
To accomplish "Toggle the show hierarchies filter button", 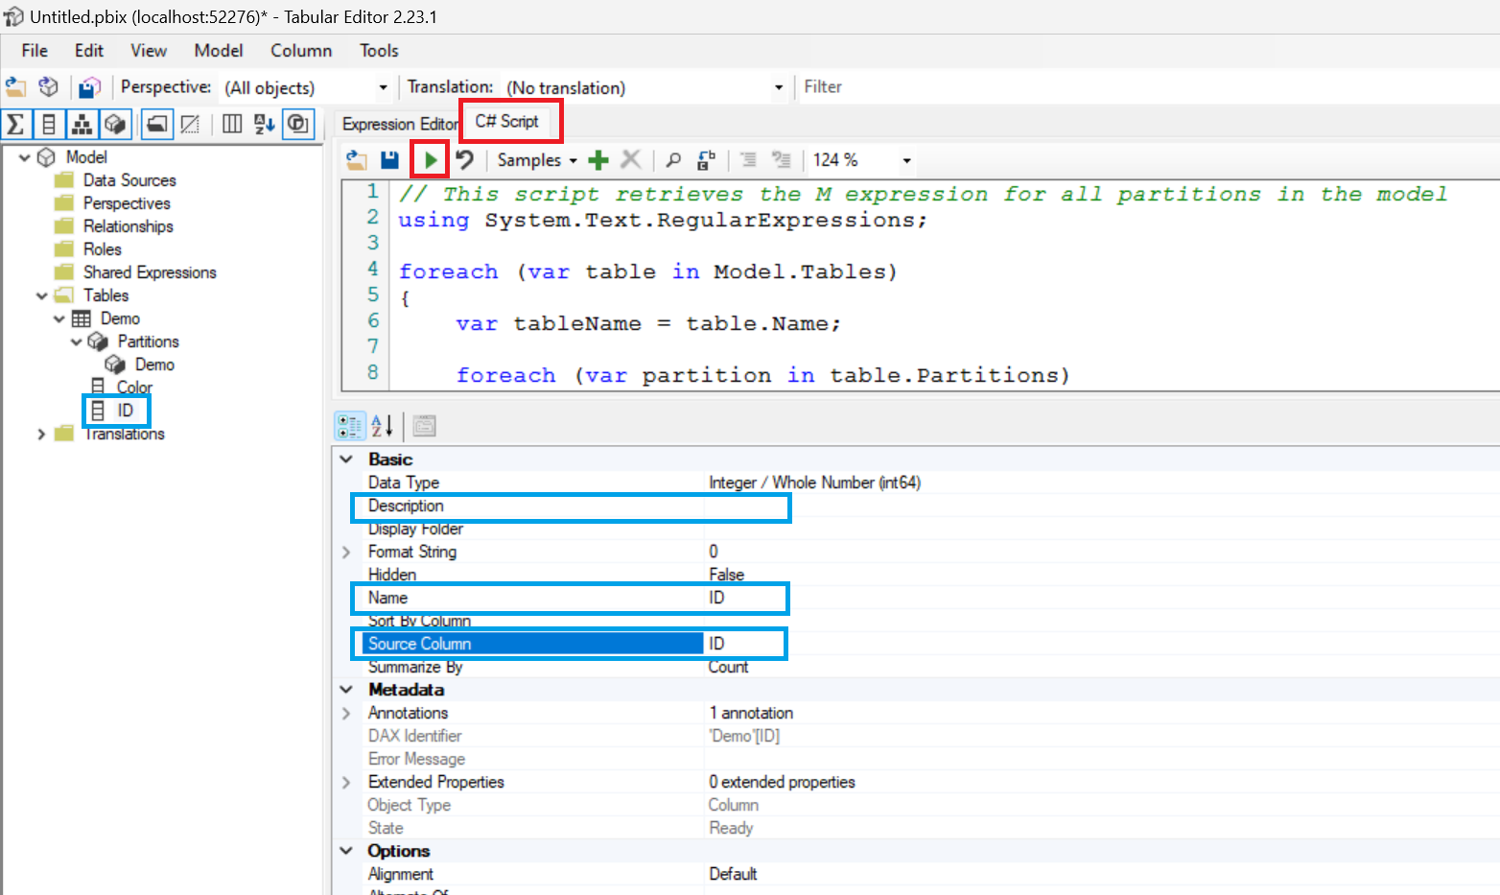I will (82, 124).
